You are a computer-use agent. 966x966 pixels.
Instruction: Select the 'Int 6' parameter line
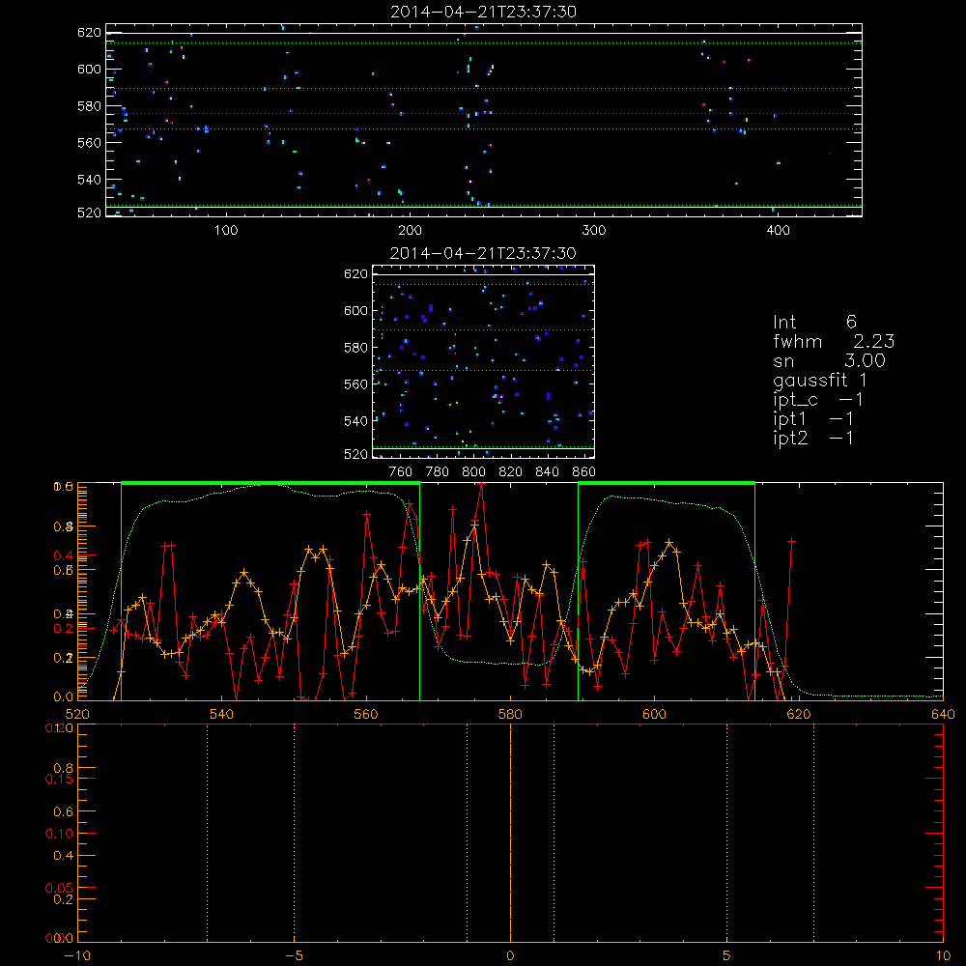[x=814, y=322]
